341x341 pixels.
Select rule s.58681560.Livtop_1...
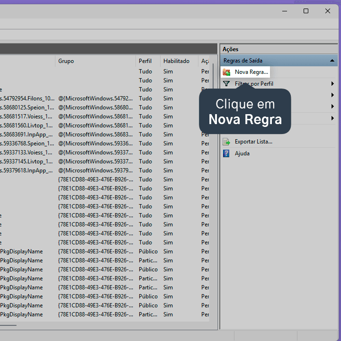[x=27, y=126]
